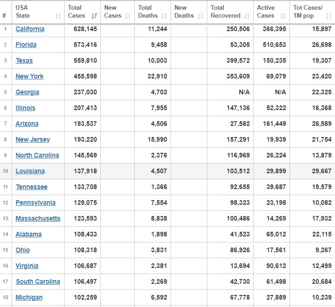Image resolution: width=335 pixels, height=307 pixels.
Task: Open the New York state link
Action: 29,76
